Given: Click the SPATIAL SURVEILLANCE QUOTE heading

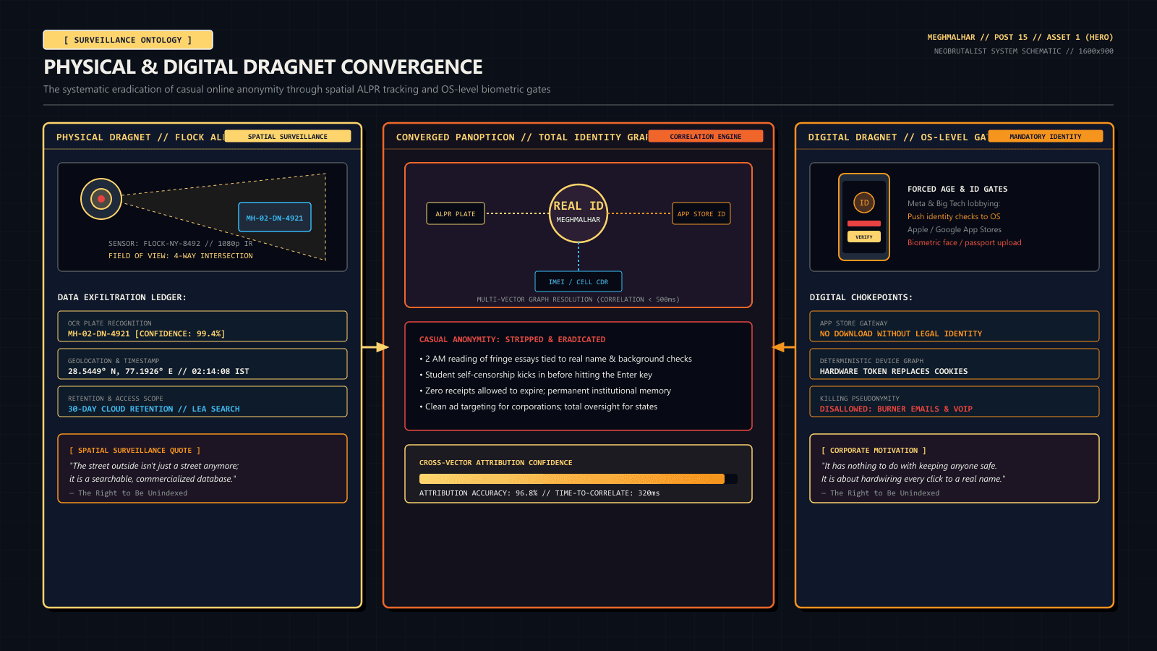Looking at the screenshot, I should tap(135, 450).
